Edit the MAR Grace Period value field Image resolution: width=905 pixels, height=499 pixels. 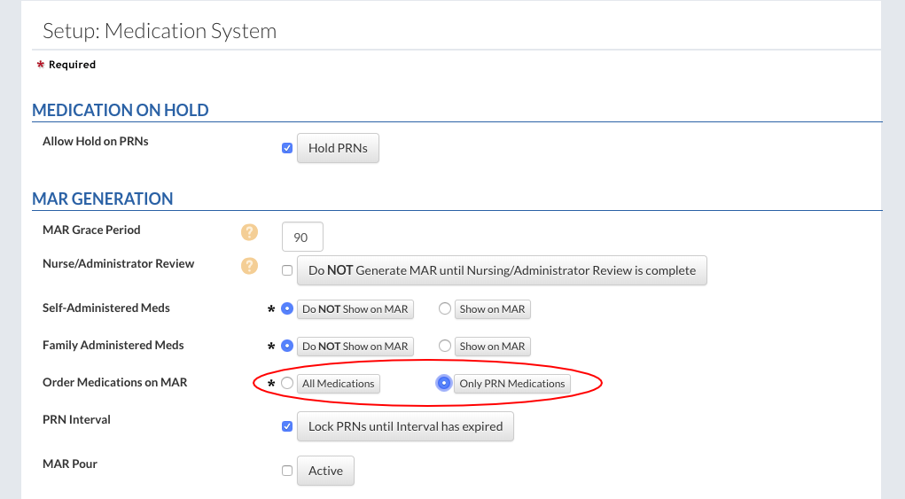coord(302,238)
